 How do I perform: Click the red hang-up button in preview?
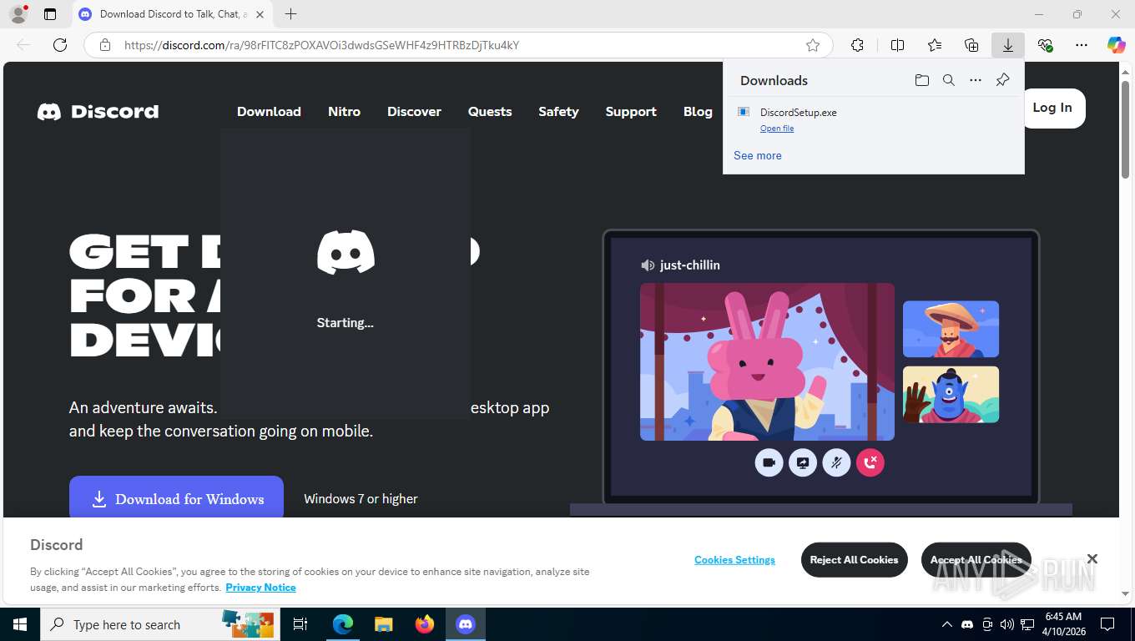tap(870, 462)
